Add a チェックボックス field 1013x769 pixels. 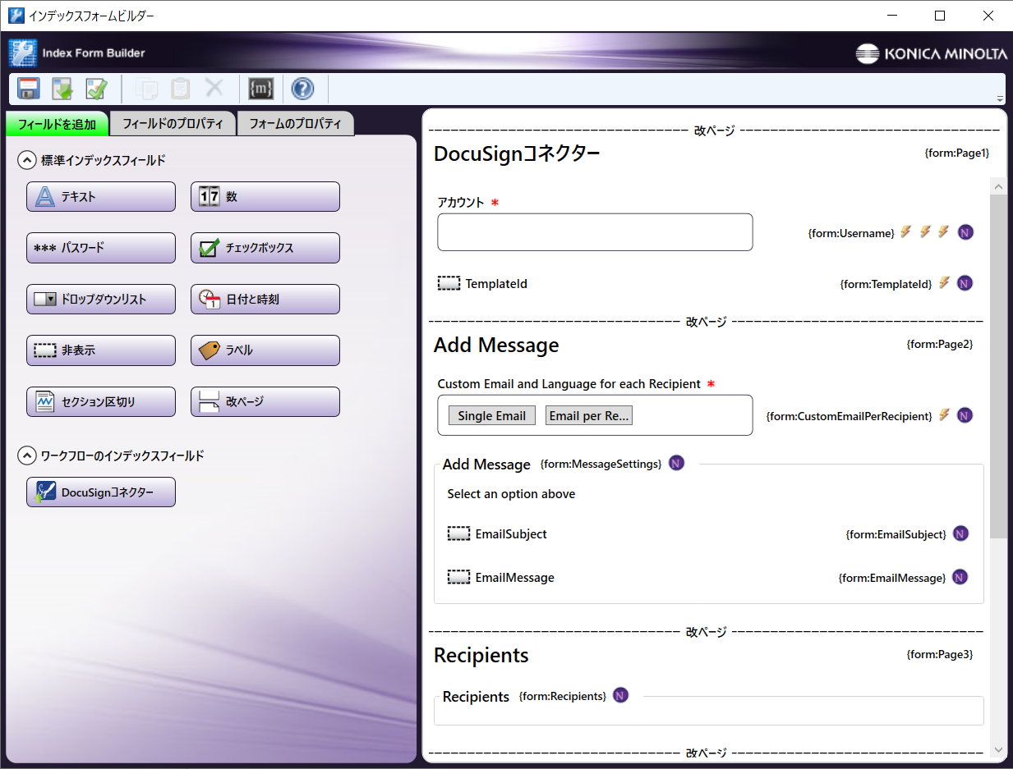(265, 248)
